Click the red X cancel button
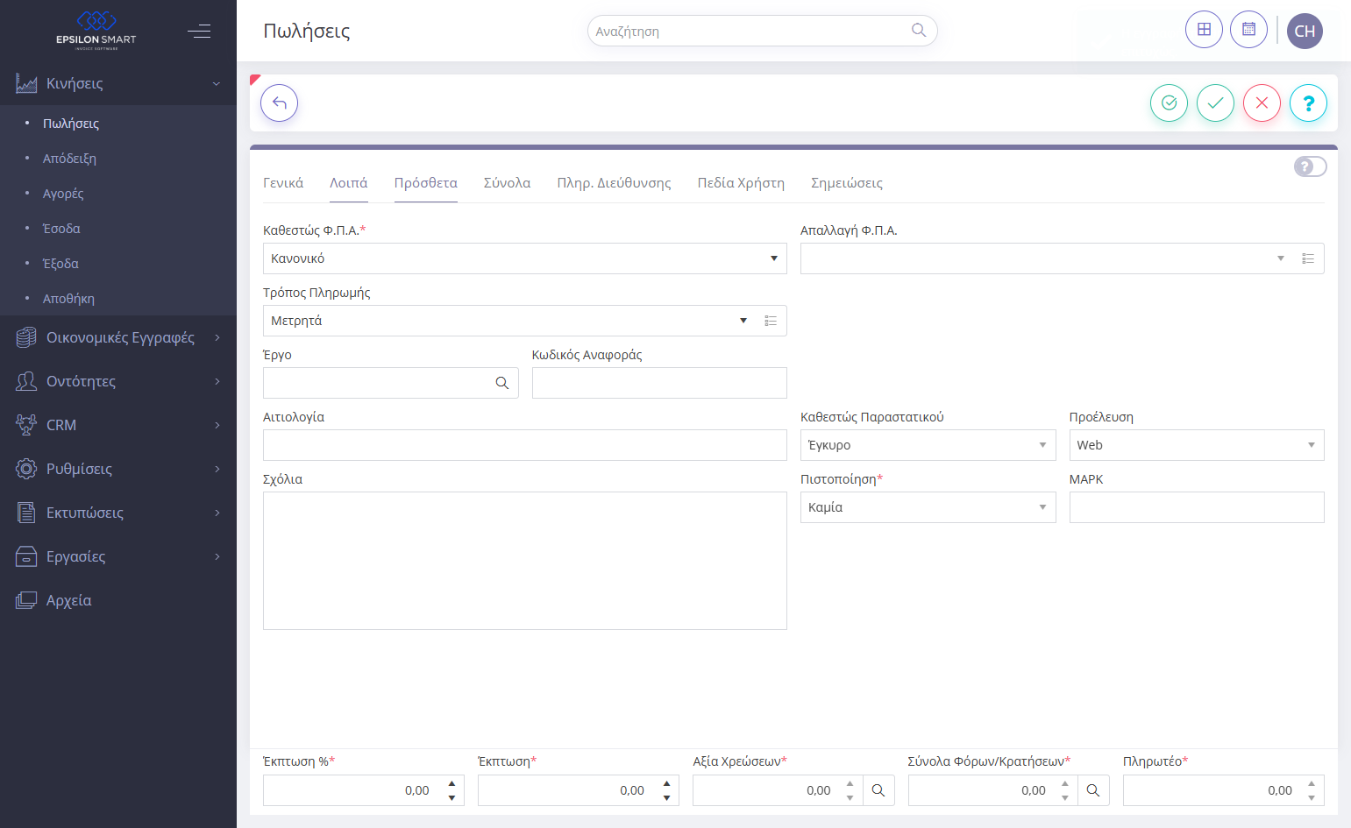The height and width of the screenshot is (828, 1351). [1262, 103]
